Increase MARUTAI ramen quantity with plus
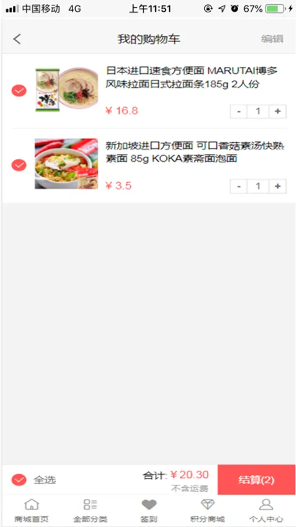 [277, 112]
